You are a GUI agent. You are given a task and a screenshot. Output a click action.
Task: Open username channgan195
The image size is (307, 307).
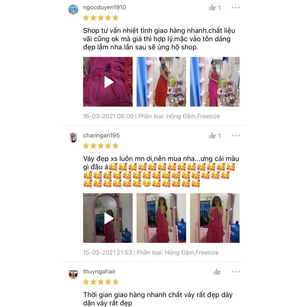[x=101, y=135]
